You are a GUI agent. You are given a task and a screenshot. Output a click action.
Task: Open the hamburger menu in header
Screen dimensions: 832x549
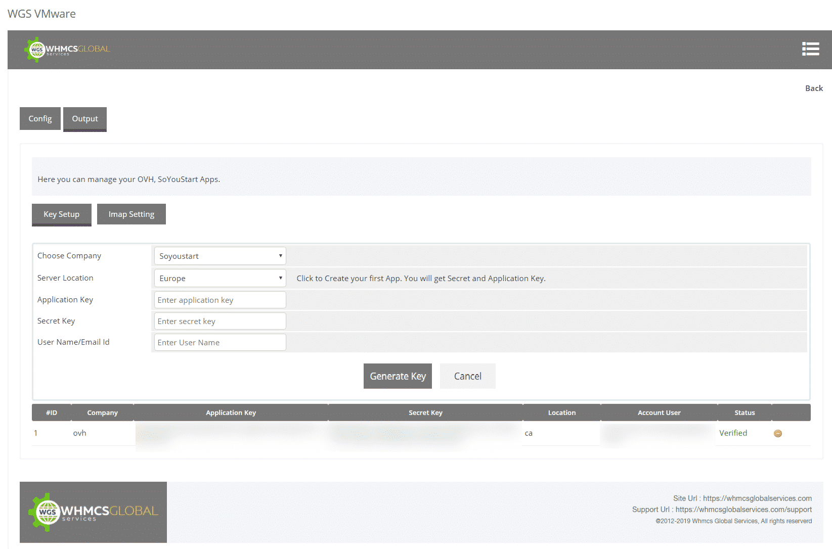(810, 49)
